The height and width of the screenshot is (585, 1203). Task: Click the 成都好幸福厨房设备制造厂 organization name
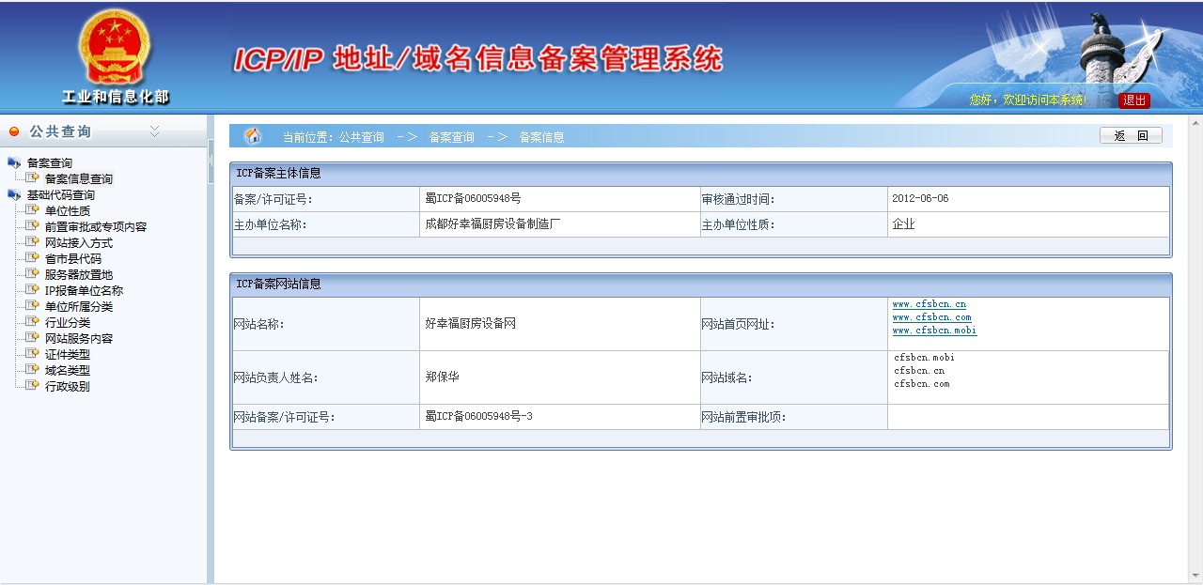[493, 224]
